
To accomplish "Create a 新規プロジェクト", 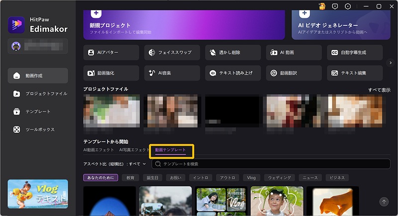I will [184, 25].
